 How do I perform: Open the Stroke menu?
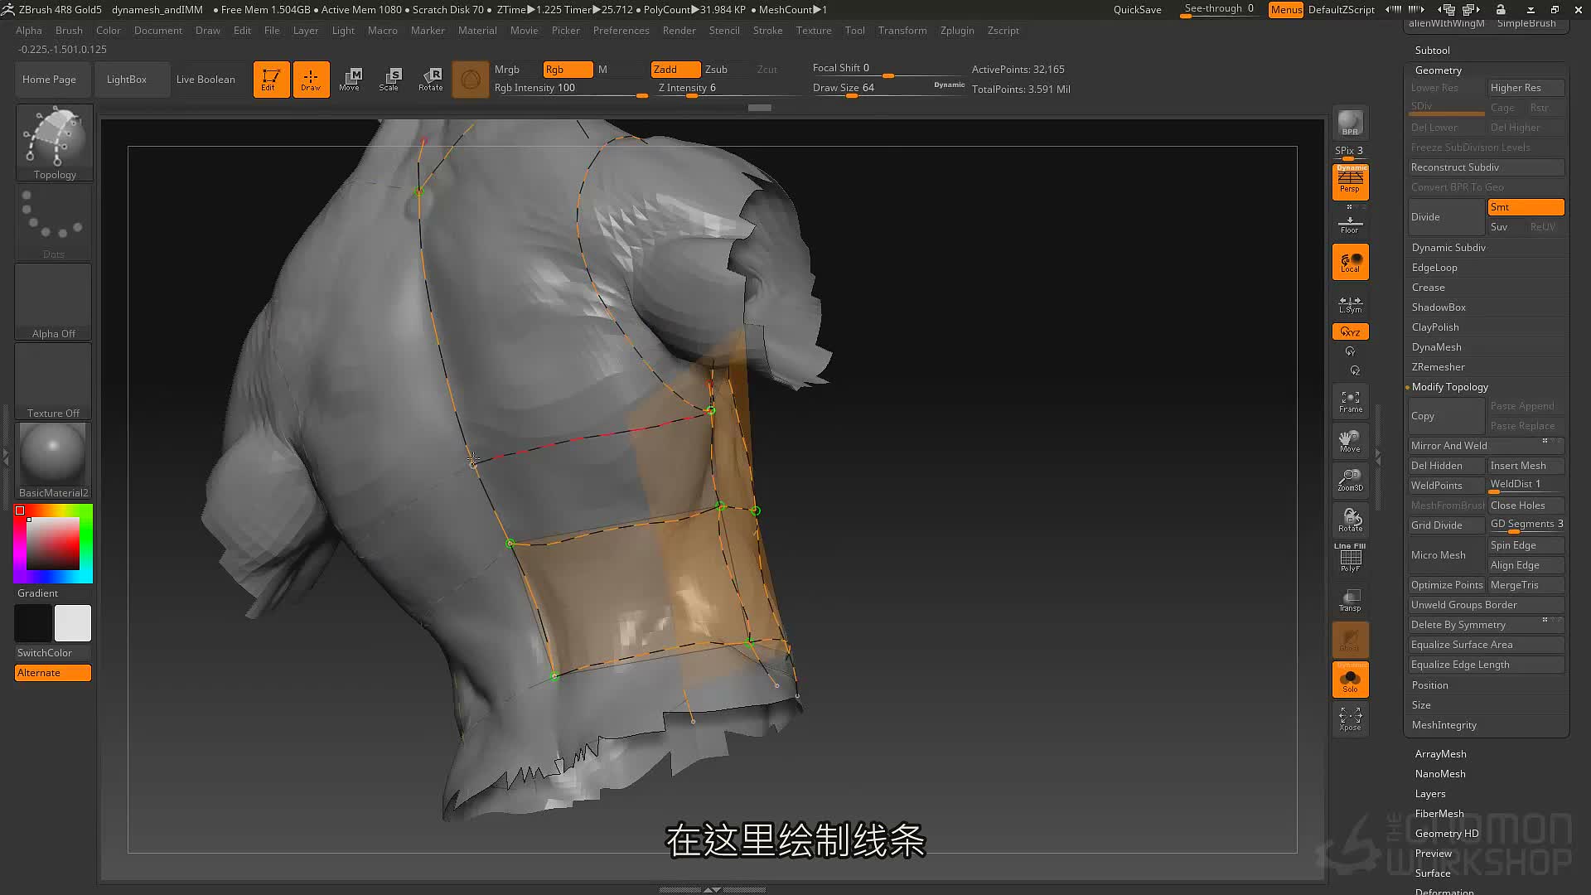[x=767, y=31]
